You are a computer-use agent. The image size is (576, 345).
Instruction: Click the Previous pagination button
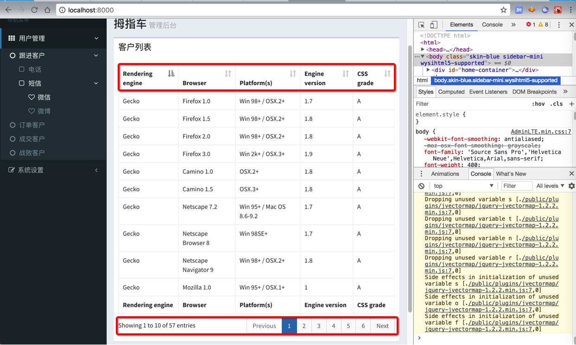coord(264,326)
